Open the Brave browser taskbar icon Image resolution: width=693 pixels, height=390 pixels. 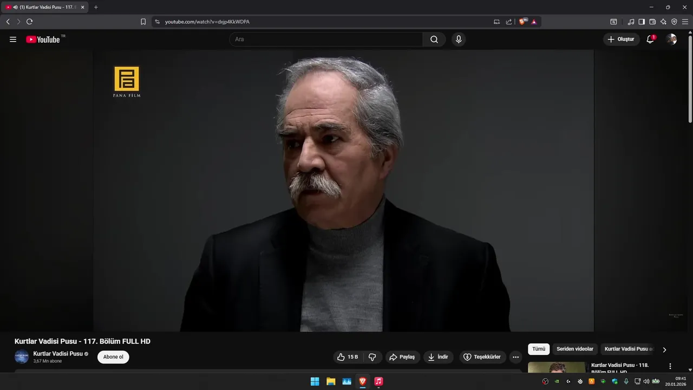point(363,381)
